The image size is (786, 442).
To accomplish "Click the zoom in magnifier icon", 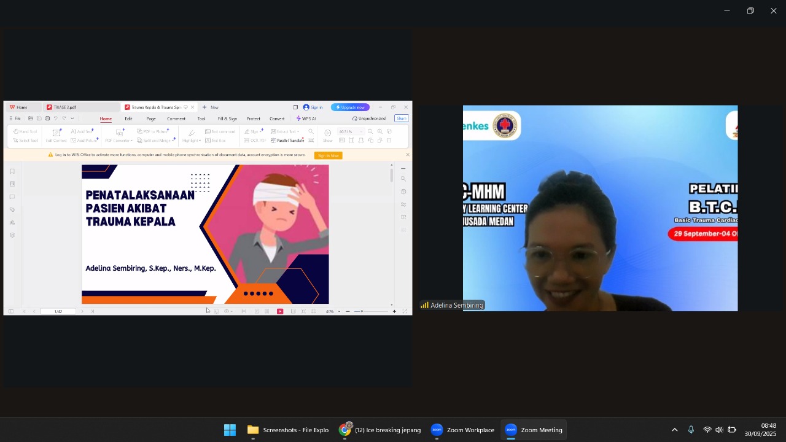I will [x=379, y=131].
